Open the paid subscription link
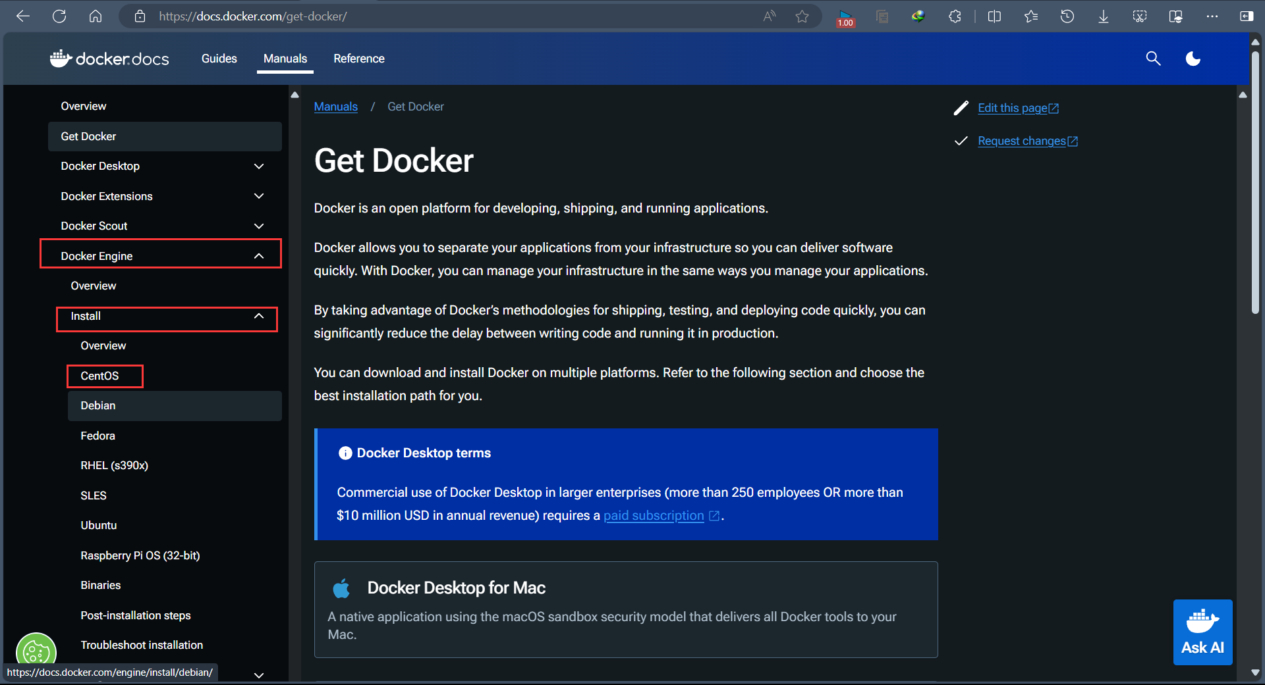Screen dimensions: 1265x685 [x=661, y=515]
